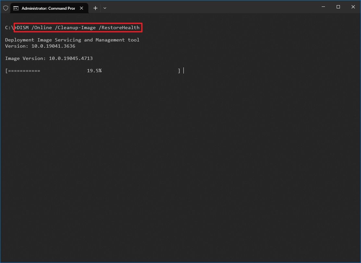Click the Deployment Image Servicing tool heading
Image resolution: width=361 pixels, height=263 pixels.
point(72,40)
